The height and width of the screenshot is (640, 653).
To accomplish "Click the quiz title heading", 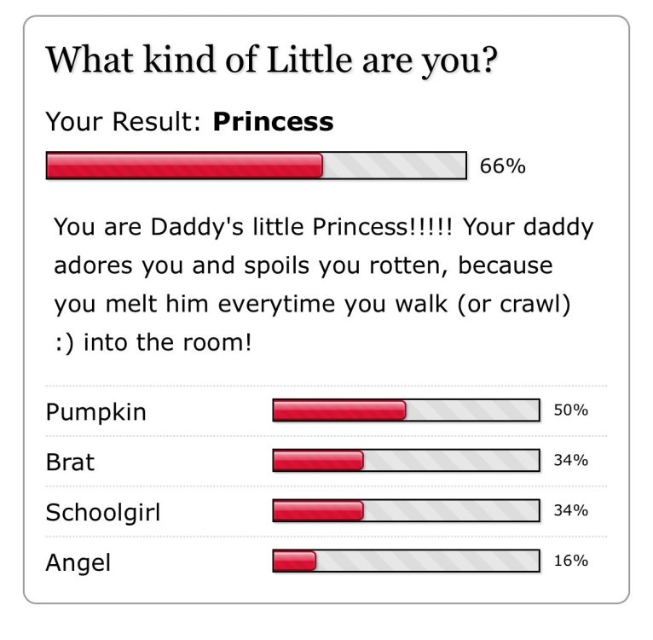I will (x=272, y=61).
